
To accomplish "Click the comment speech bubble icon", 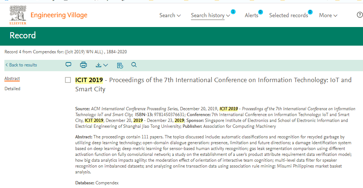I will [68, 65].
